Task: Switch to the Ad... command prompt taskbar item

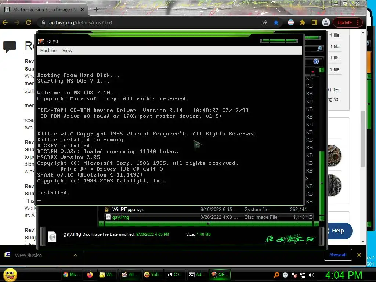Action: click(197, 275)
